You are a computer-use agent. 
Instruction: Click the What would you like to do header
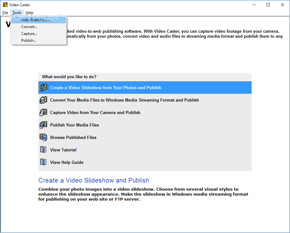(69, 77)
